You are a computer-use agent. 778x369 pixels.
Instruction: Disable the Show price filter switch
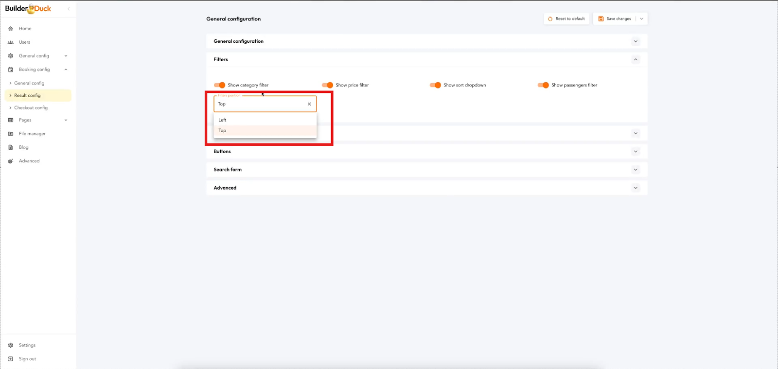(328, 85)
